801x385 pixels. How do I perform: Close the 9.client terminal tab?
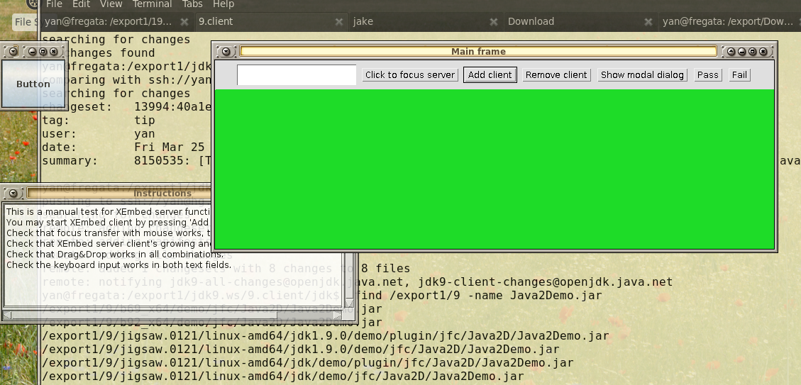coord(339,21)
